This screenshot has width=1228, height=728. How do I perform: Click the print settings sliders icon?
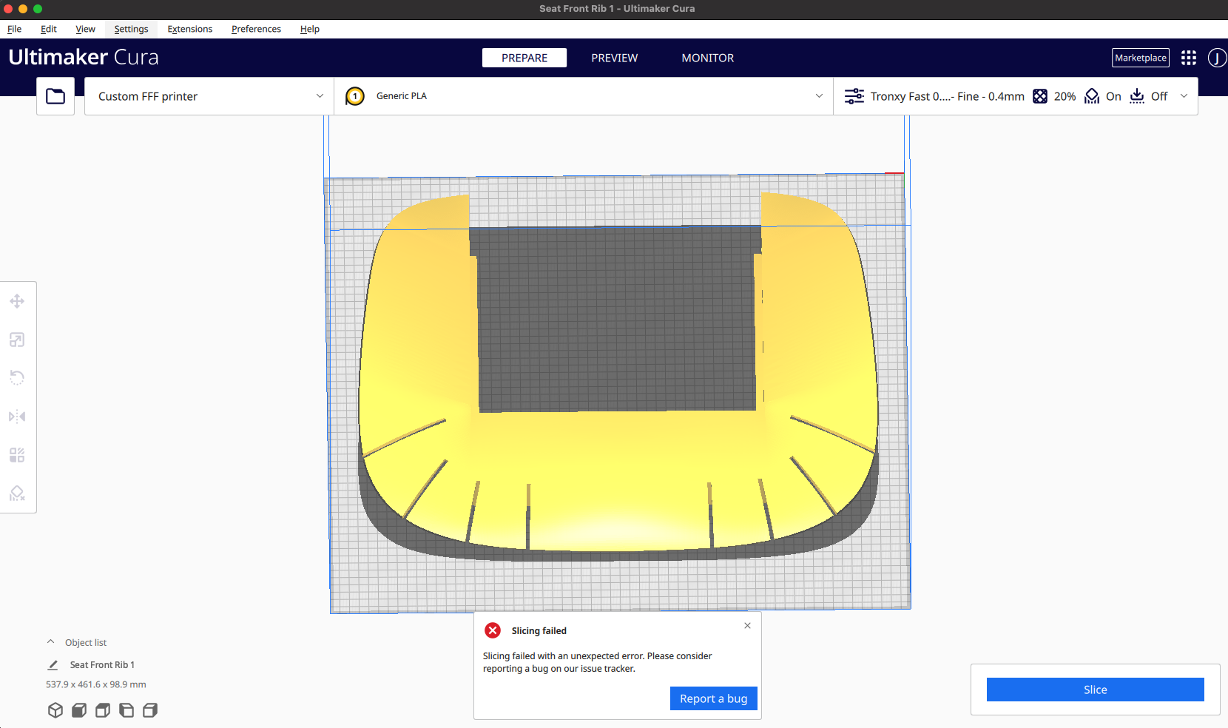854,96
